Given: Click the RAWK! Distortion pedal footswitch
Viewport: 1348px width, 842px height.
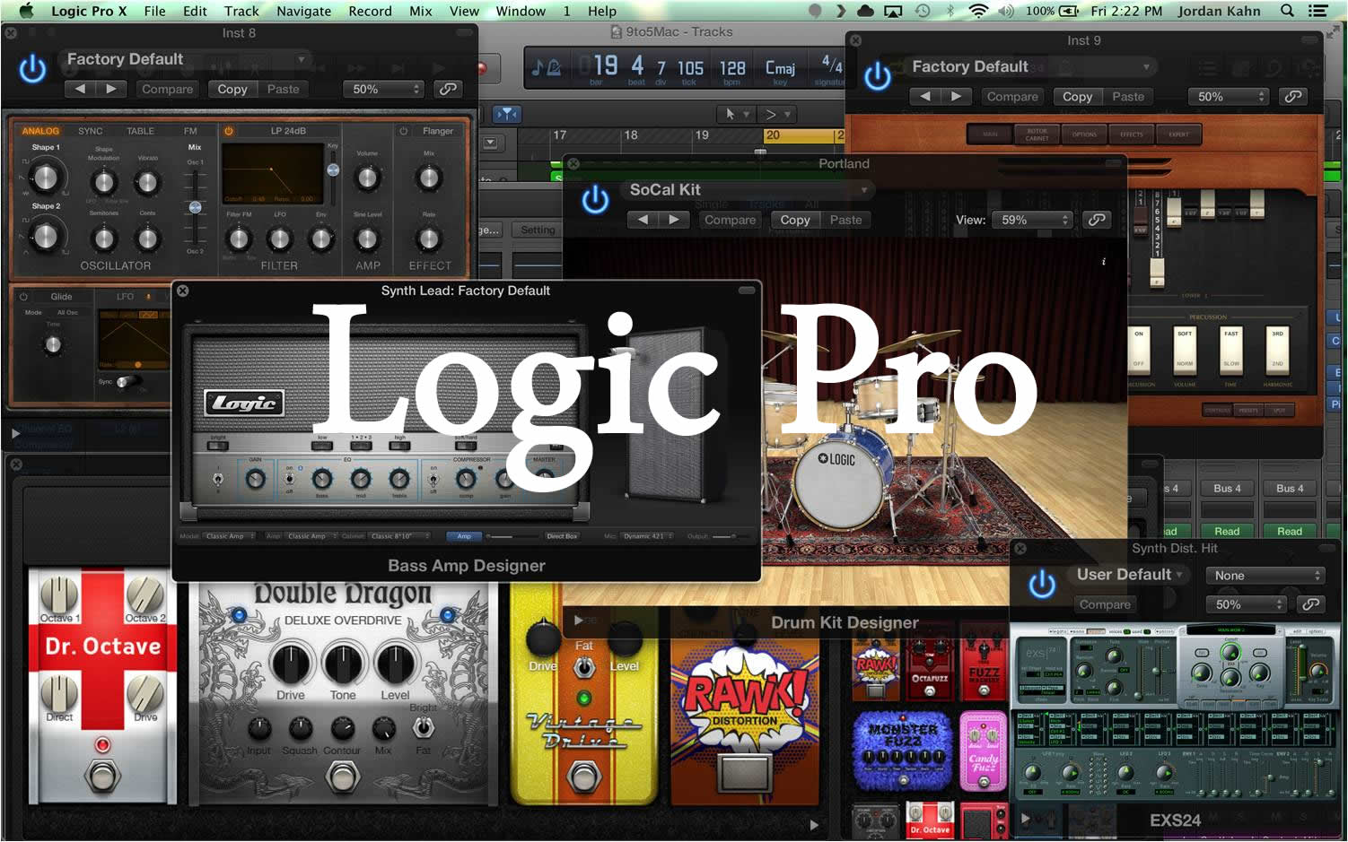Looking at the screenshot, I should [x=746, y=774].
